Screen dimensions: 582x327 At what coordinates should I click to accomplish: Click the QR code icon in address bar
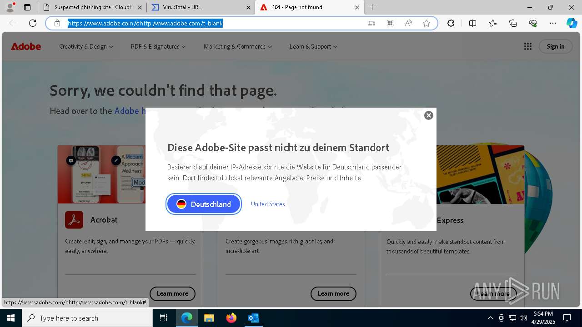(x=390, y=23)
